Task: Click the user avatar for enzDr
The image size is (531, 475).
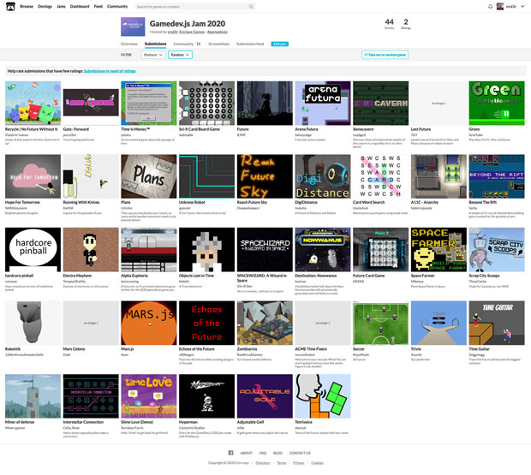Action: pos(500,6)
